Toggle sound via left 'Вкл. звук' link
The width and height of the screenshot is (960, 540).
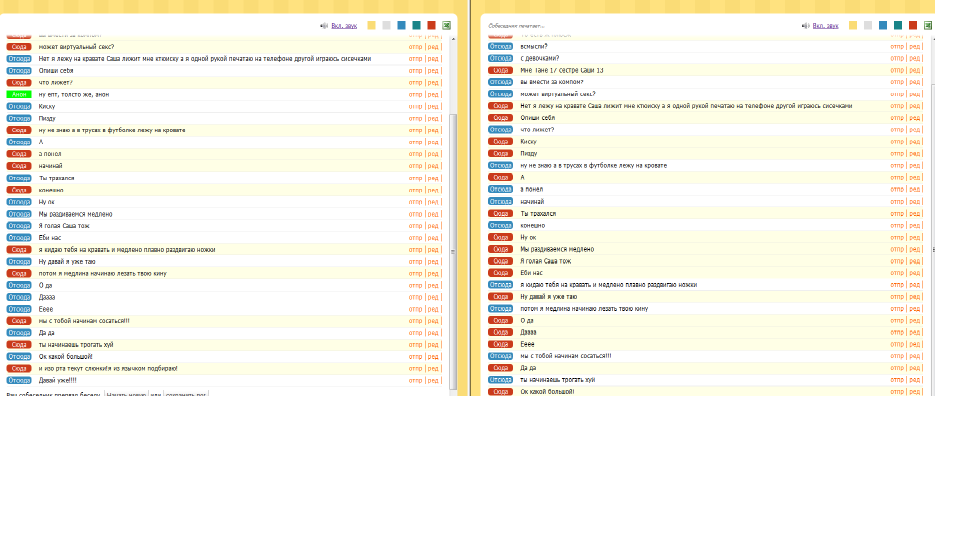(344, 26)
